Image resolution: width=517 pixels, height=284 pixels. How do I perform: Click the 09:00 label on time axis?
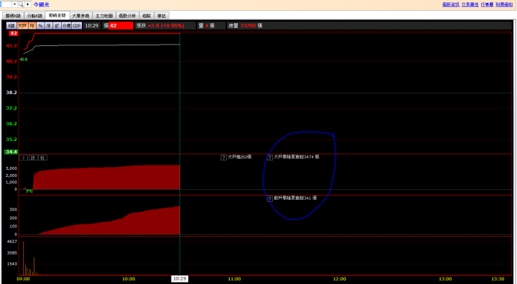pos(23,279)
